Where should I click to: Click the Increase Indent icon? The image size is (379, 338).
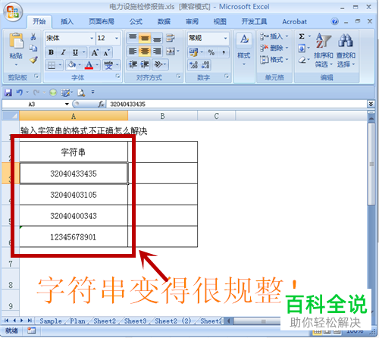(x=145, y=64)
